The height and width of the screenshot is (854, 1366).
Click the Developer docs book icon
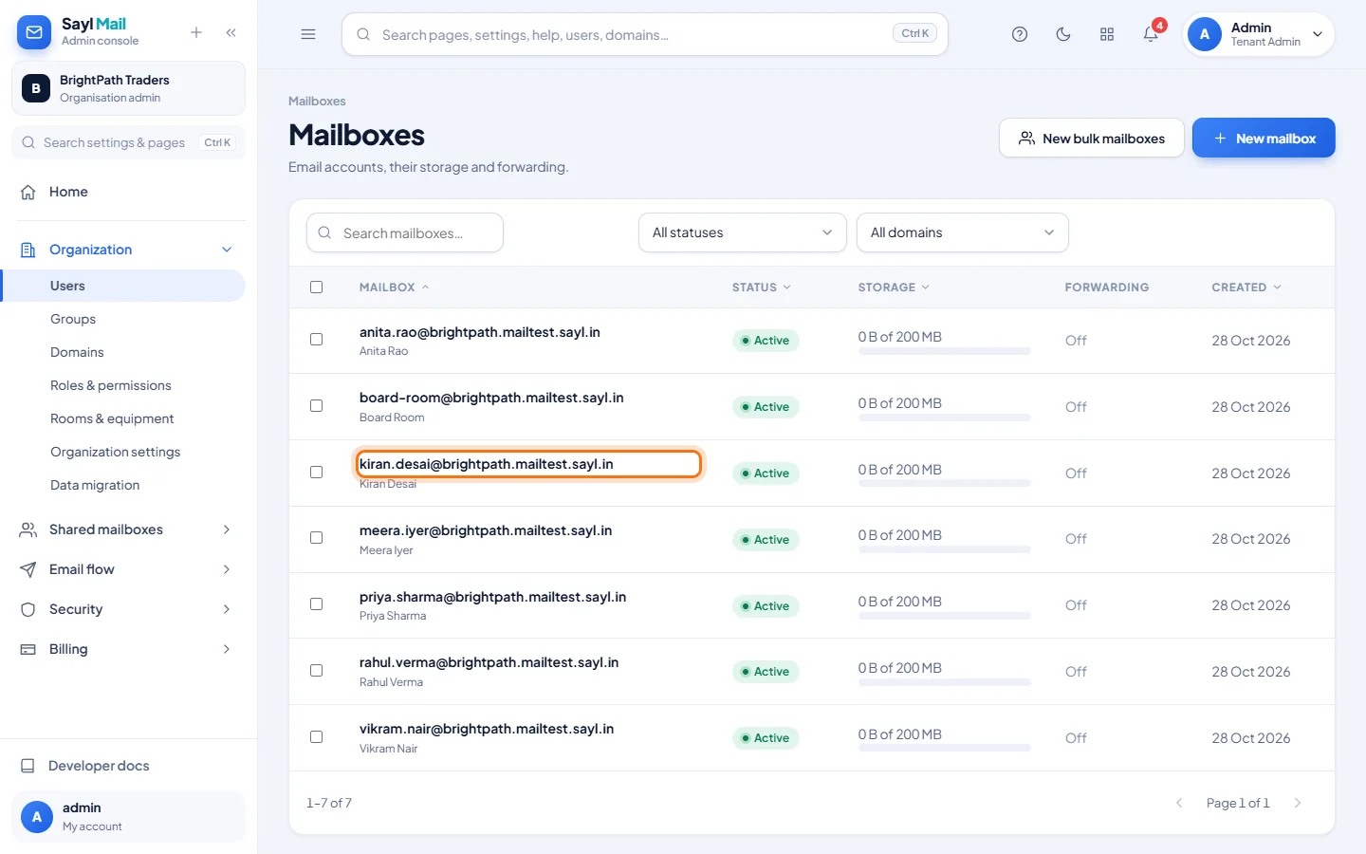[28, 766]
